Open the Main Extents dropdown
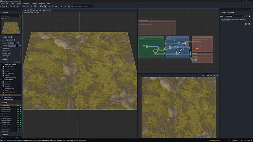The height and width of the screenshot is (142, 253). pos(10,16)
